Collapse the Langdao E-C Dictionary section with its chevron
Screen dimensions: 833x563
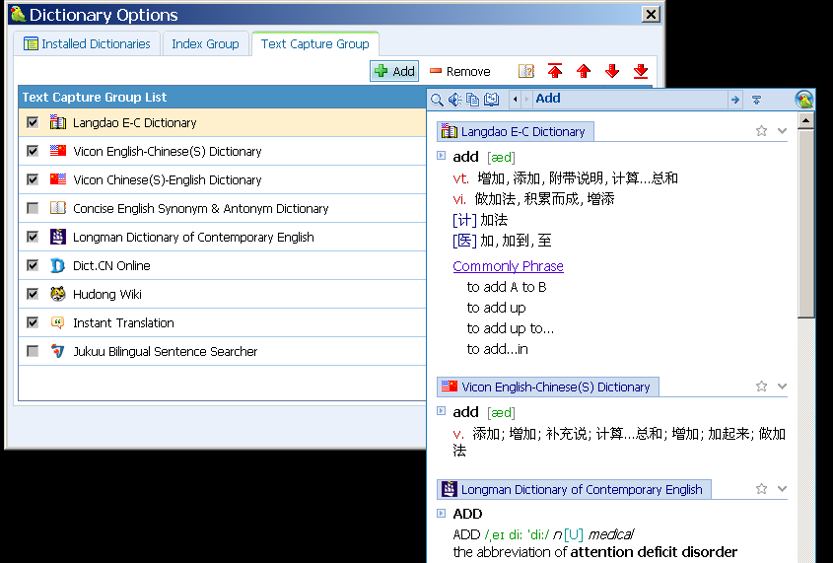782,131
